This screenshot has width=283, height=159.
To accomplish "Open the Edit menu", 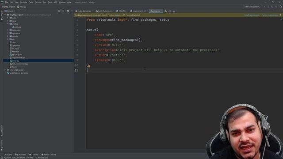I will pyautogui.click(x=11, y=2).
